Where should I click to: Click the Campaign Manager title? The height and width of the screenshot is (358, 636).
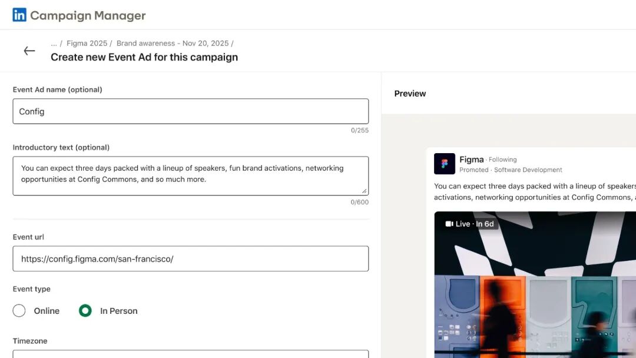(x=88, y=15)
